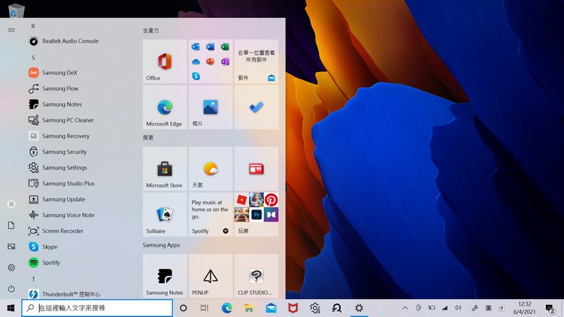
Task: Open the Spotify tile
Action: 211,214
